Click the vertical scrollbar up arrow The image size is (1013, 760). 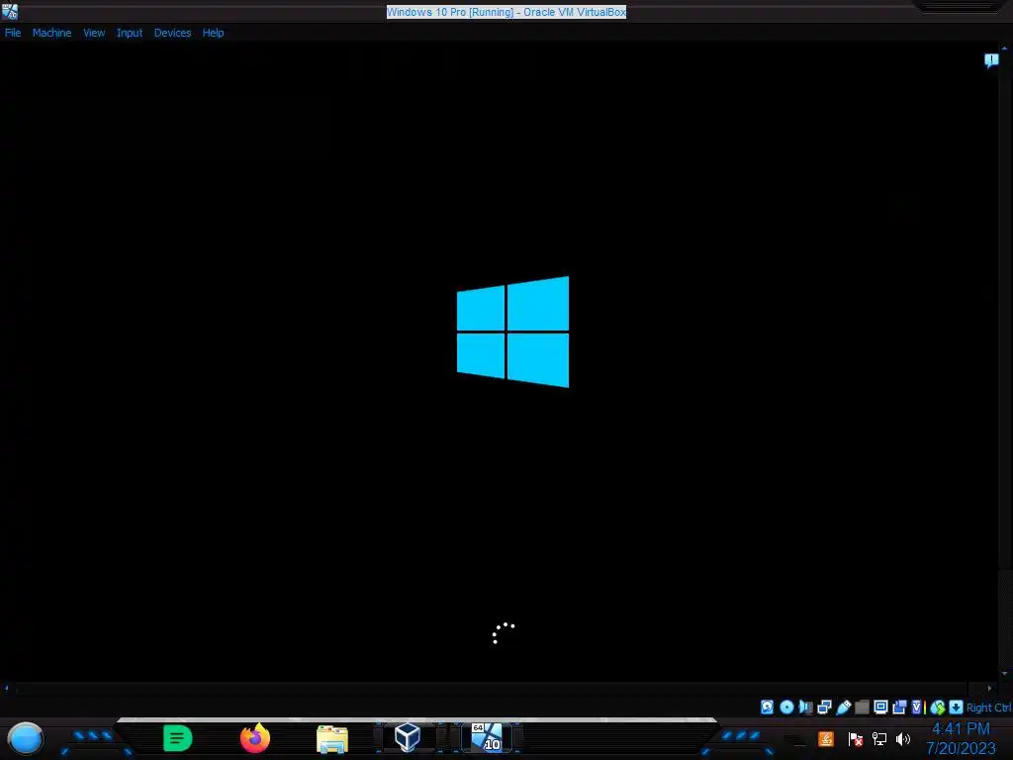pyautogui.click(x=1005, y=47)
